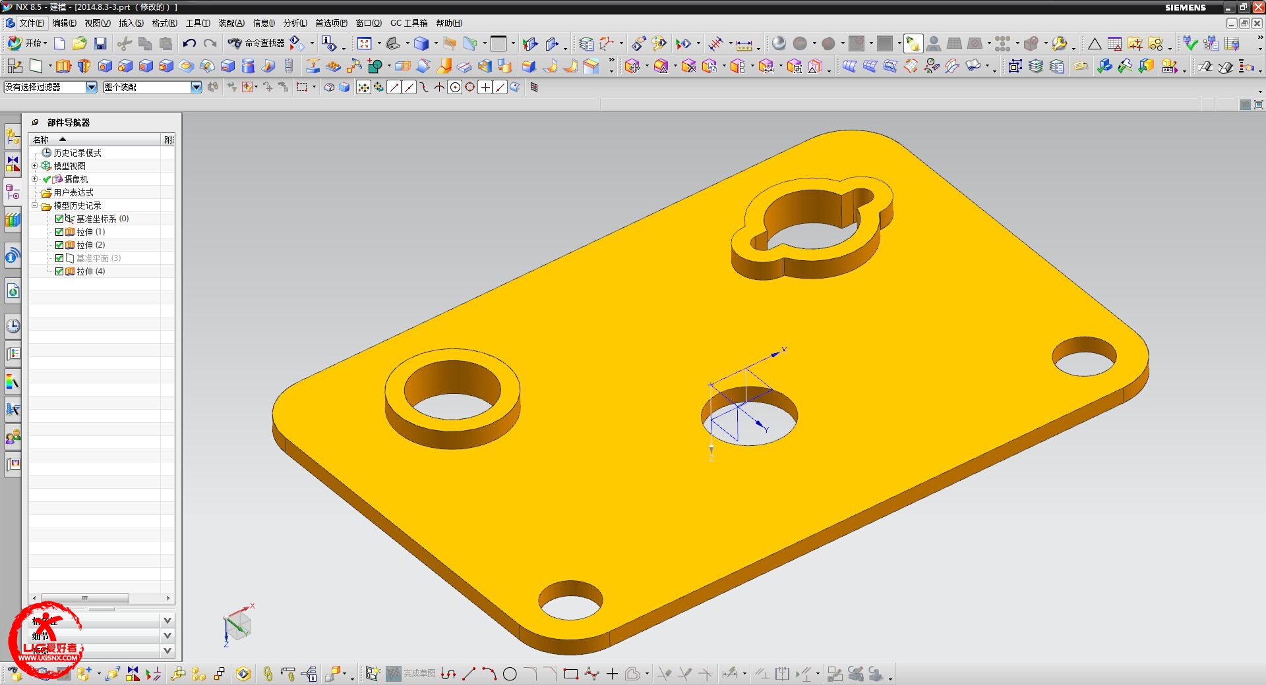Image resolution: width=1266 pixels, height=685 pixels.
Task: Open the Constraint Navigator sidebar tab
Action: 13,165
